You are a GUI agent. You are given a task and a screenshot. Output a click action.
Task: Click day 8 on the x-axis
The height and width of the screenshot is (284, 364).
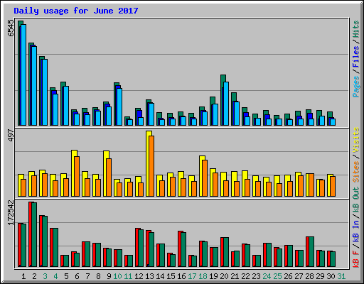click(x=98, y=276)
